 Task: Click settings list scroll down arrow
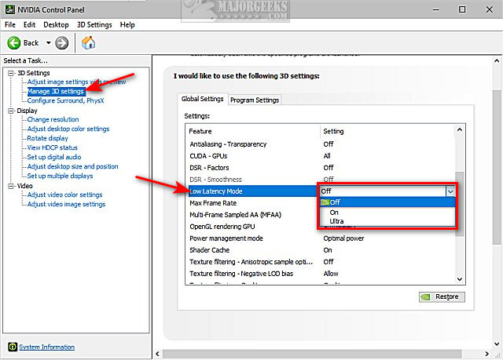pyautogui.click(x=460, y=279)
